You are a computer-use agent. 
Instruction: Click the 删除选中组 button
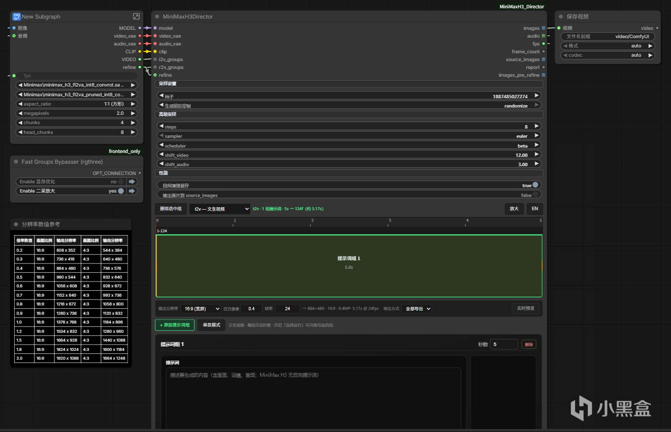coord(171,209)
